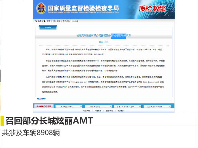The image size is (198, 148).
Task: Open the 2016年 breadcrumb link
Action: 75,21
